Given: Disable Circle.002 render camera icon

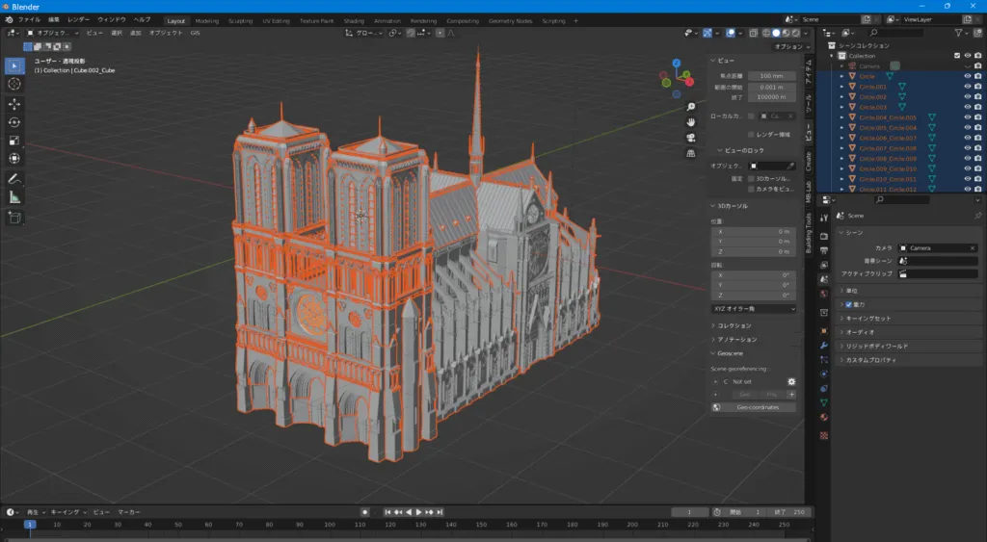Looking at the screenshot, I should [977, 97].
